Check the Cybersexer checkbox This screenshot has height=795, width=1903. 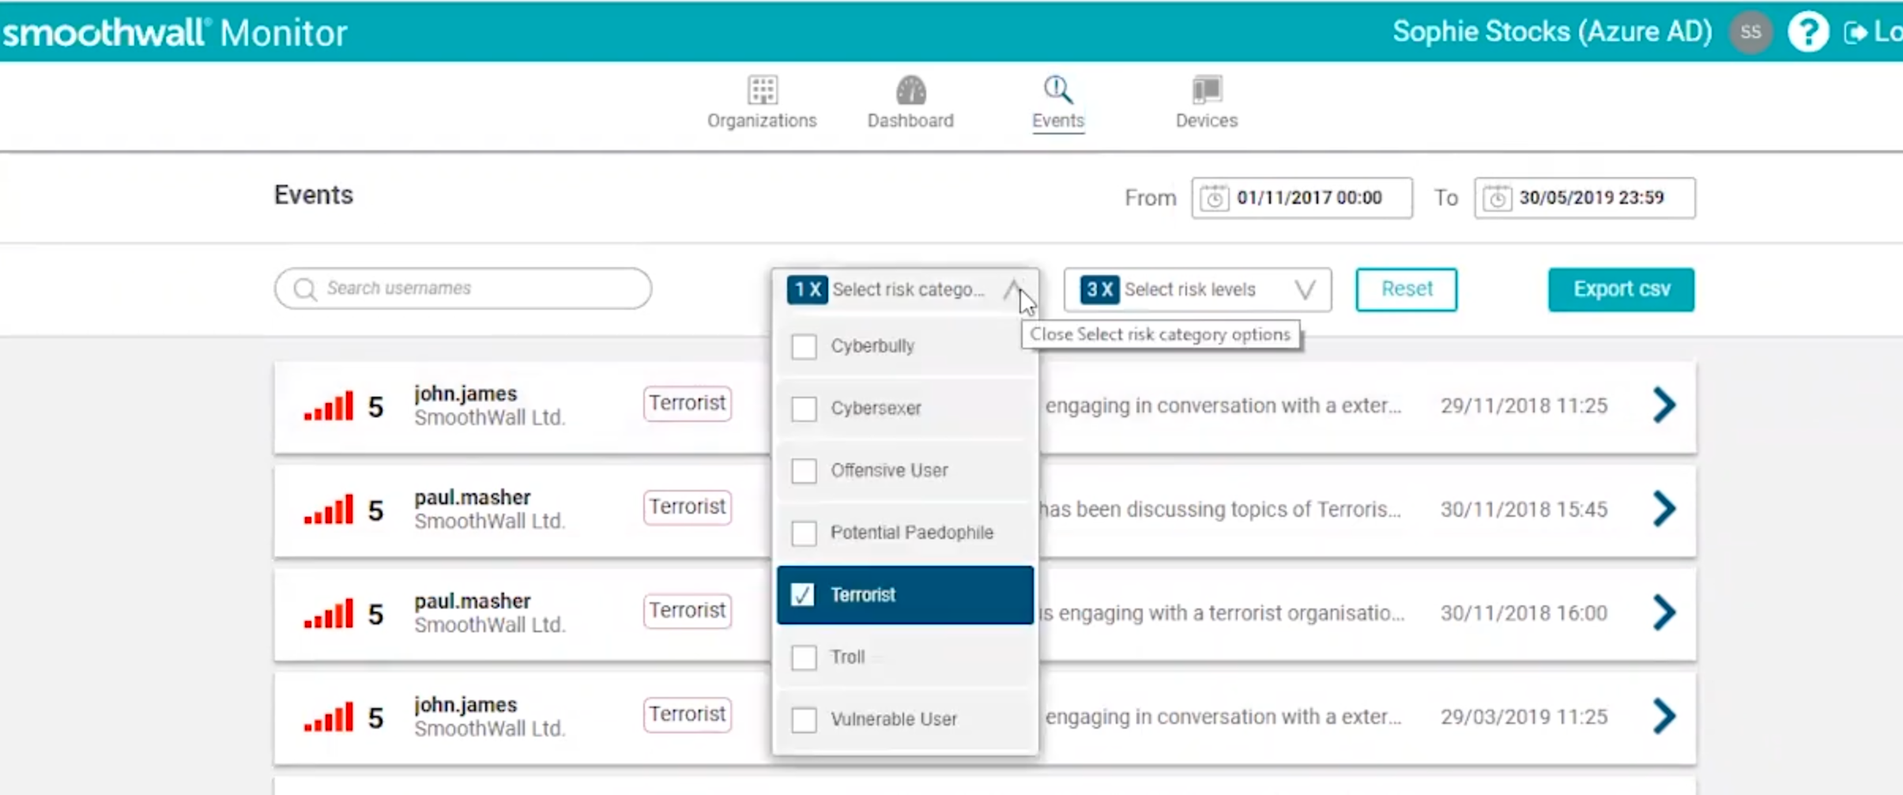[804, 409]
